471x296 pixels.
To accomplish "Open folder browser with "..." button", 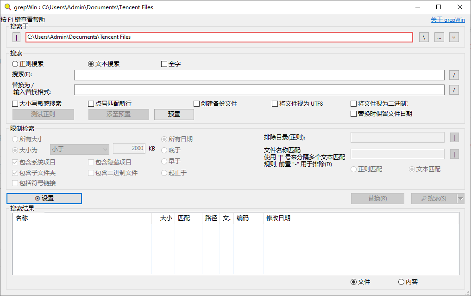I will pos(439,37).
